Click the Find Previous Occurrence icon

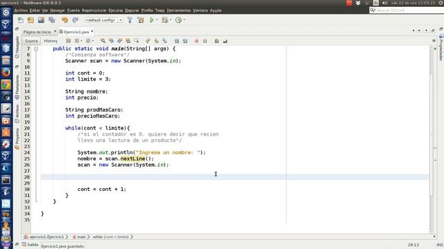pyautogui.click(x=111, y=41)
